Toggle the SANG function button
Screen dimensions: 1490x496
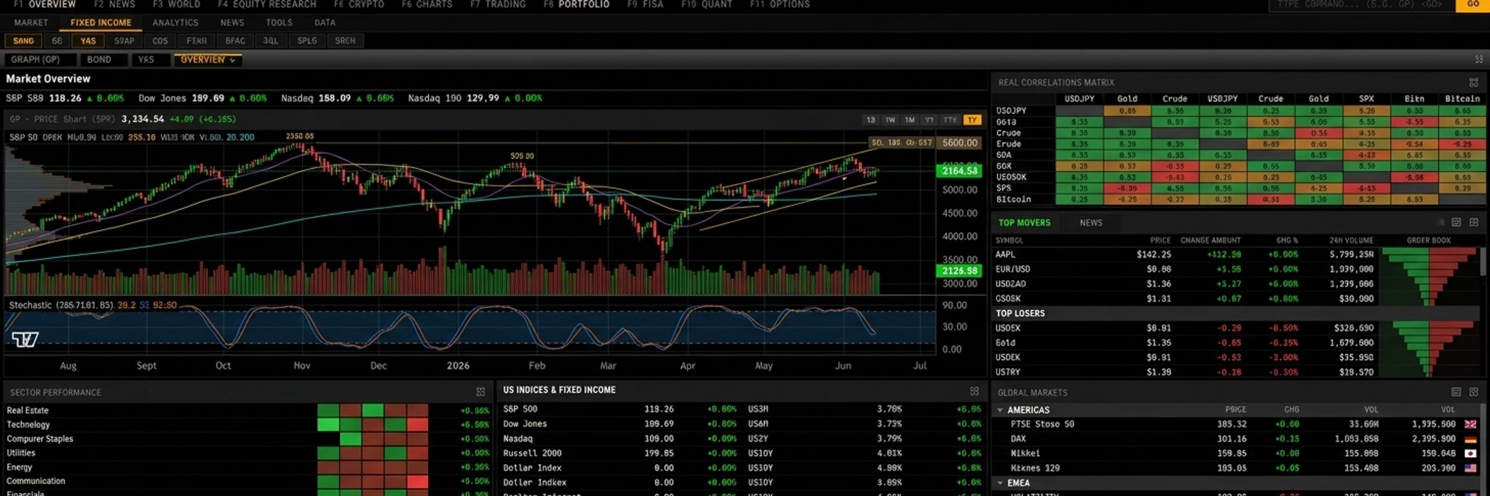pos(23,41)
